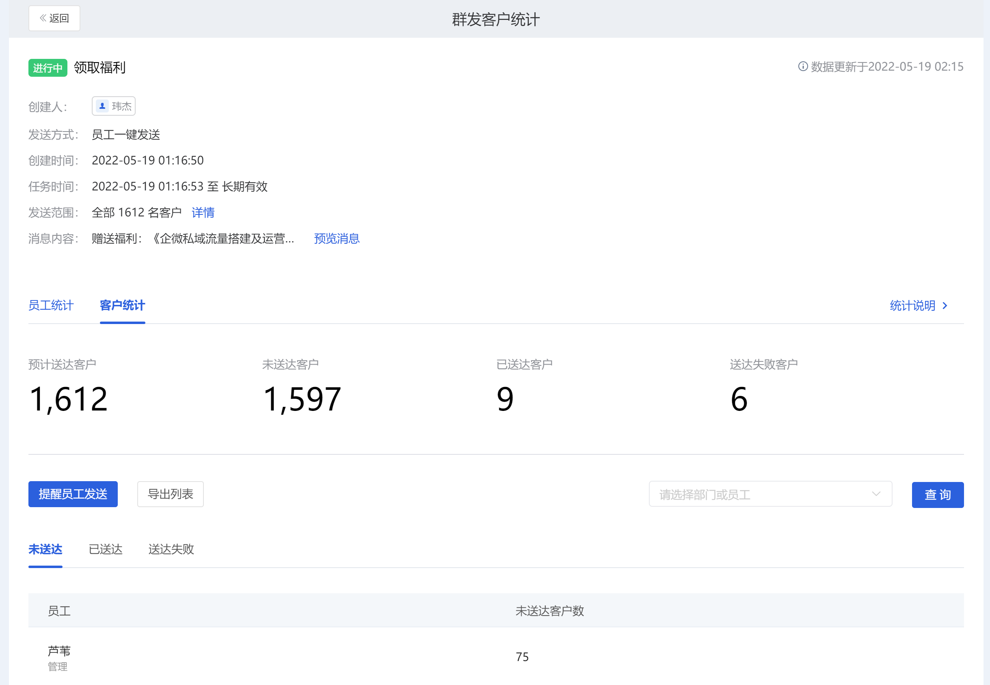Click the 导出列表 button
The image size is (990, 685).
[x=171, y=495]
